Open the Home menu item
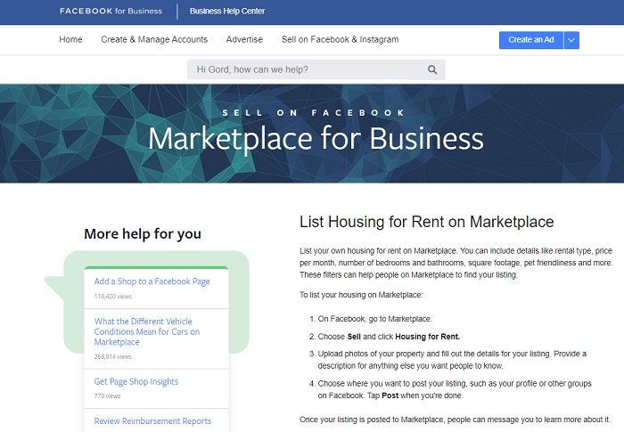 [x=70, y=39]
